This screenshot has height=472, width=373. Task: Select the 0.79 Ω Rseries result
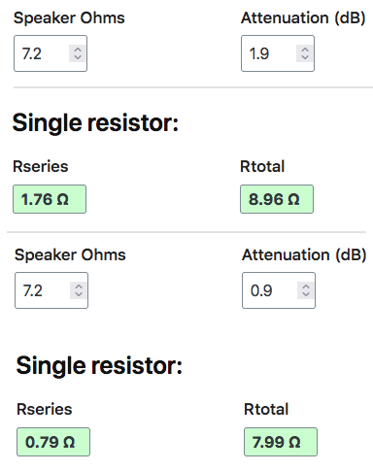(53, 442)
